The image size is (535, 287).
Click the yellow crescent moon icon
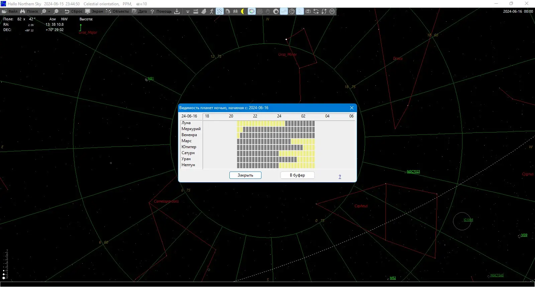(x=243, y=11)
